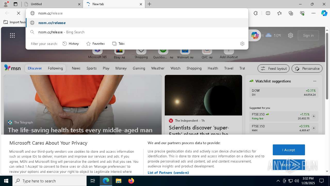Open Favorites star toolbar icon
330x186 pixels.
[x=279, y=13]
